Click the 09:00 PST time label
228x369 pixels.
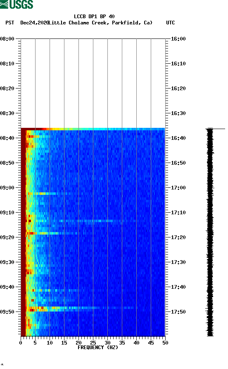pyautogui.click(x=7, y=188)
